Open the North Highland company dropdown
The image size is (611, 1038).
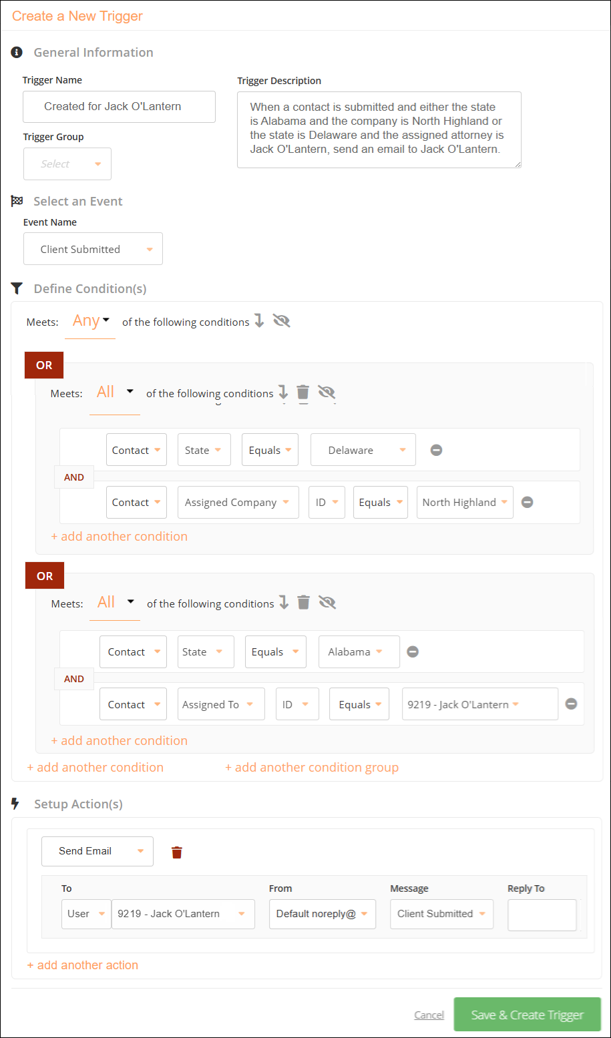[465, 503]
